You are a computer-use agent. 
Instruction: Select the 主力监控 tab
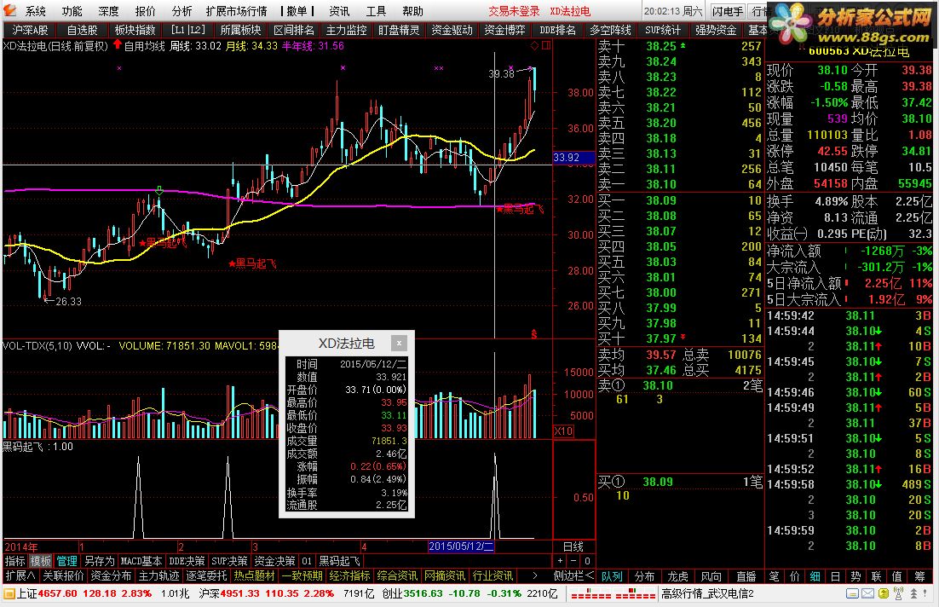[x=347, y=30]
